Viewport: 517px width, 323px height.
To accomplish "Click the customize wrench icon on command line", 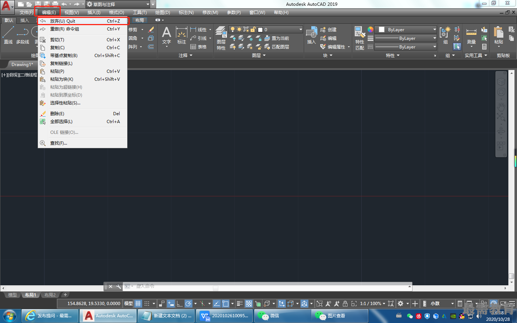I will click(x=118, y=286).
